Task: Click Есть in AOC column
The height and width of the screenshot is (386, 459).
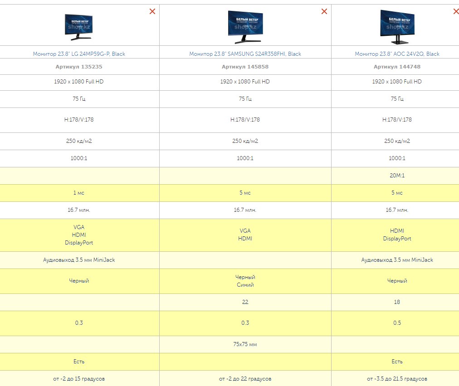Action: point(397,362)
